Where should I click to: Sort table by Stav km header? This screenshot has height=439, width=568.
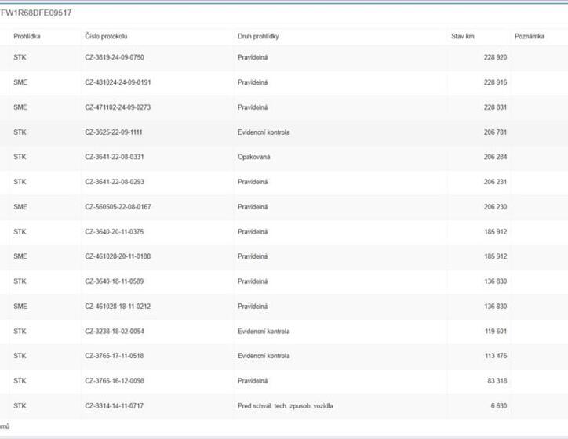463,37
